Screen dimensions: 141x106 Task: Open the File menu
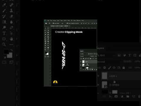[x=48, y=21]
